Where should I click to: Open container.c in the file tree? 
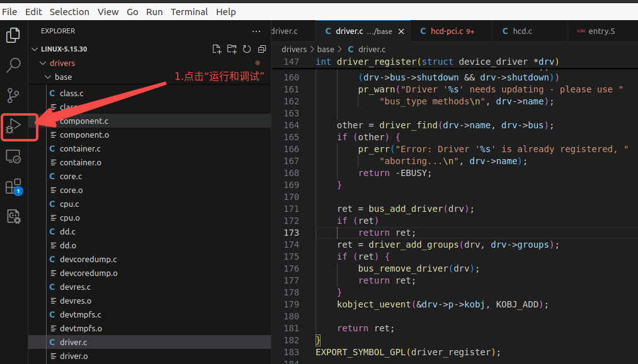149,148
